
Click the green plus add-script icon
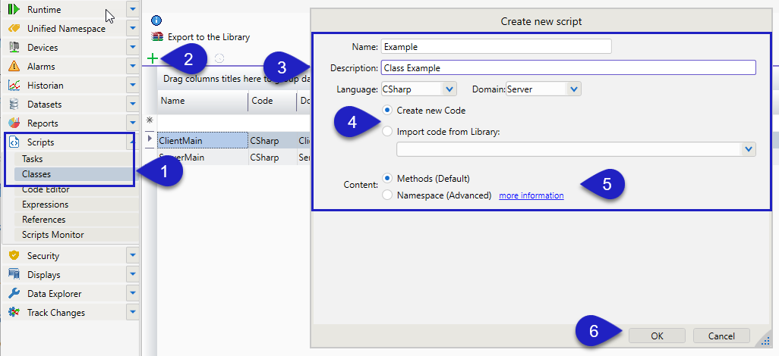coord(152,58)
